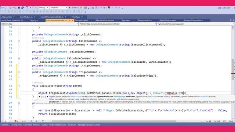
Task: Click the green Start debugging play icon
Action: [x=70, y=7]
